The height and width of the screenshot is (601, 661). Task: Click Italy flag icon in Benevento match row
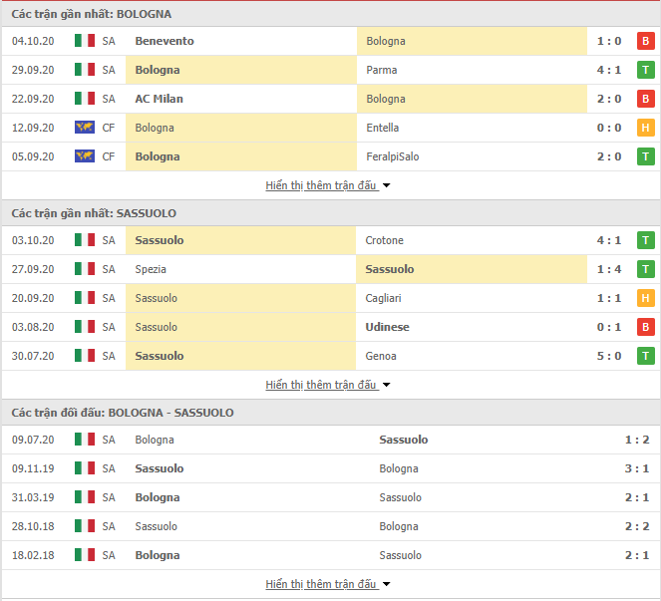point(84,41)
